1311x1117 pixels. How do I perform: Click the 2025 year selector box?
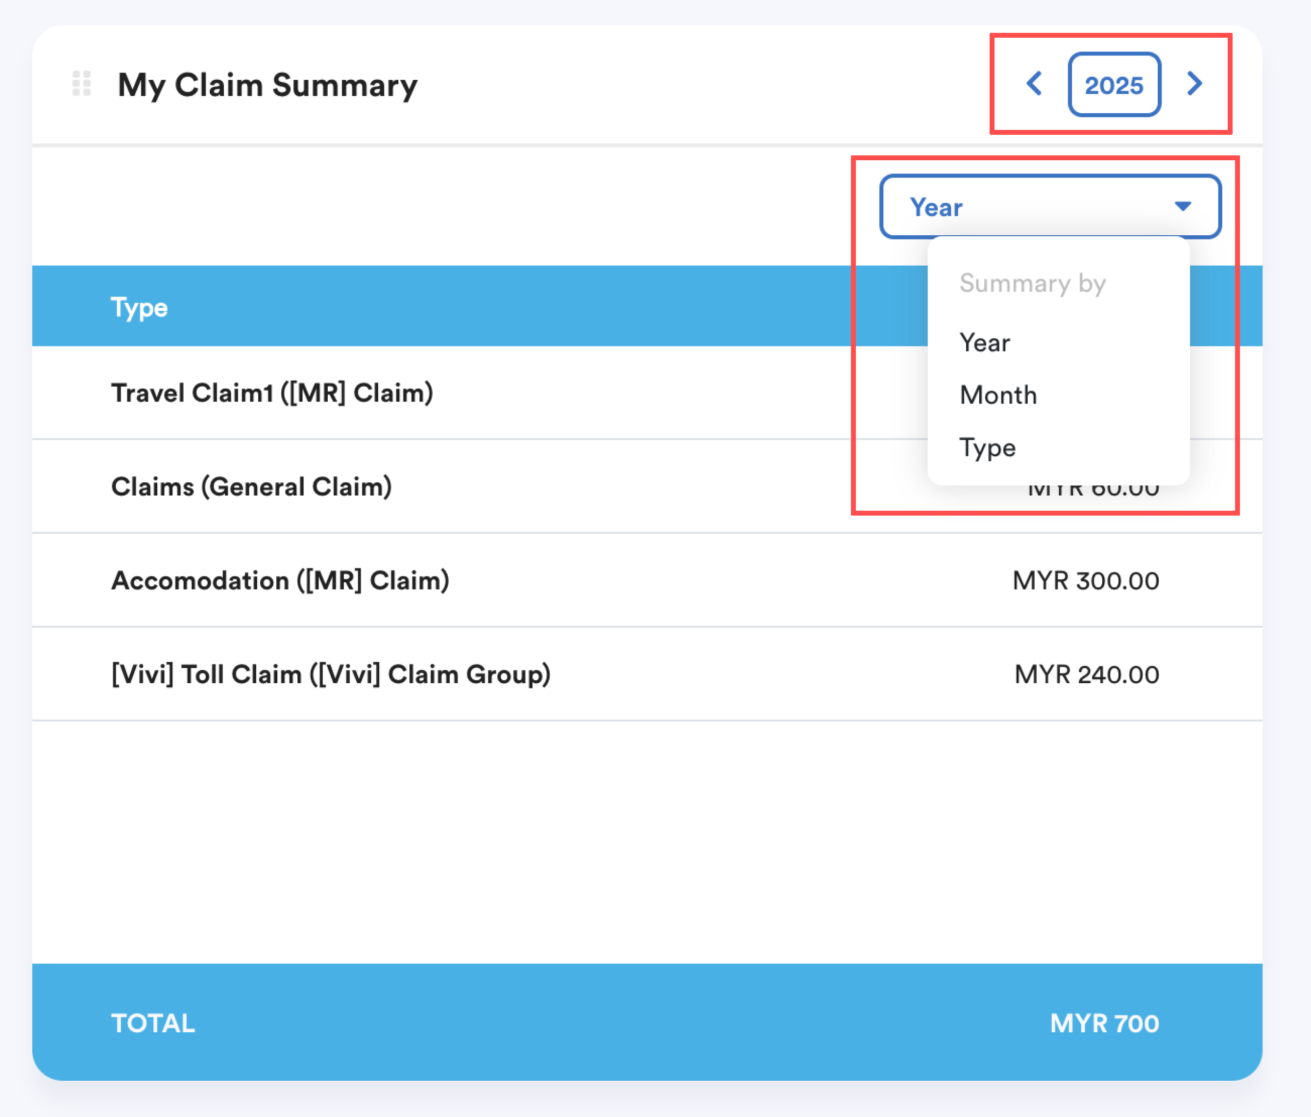coord(1114,85)
